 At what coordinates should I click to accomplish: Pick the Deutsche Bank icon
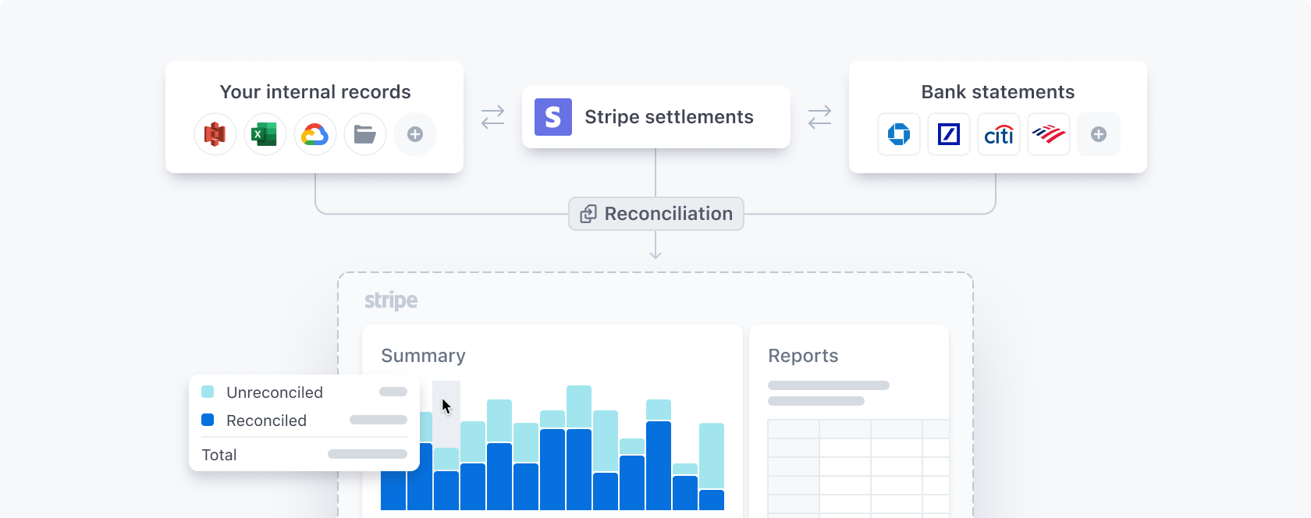(949, 134)
